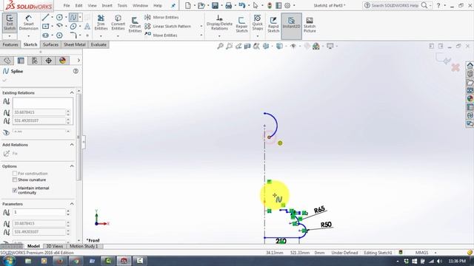Click the PropertyManager vertical scrollbar
The width and height of the screenshot is (474, 266).
tap(79, 137)
